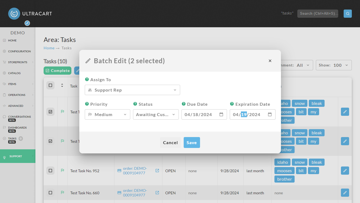Click the green flag in first selected row

coord(62,112)
